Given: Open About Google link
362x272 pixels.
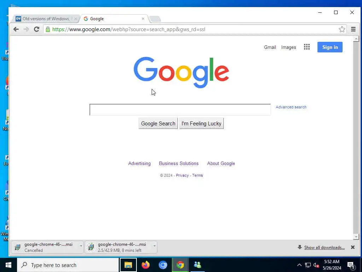Looking at the screenshot, I should [x=221, y=163].
